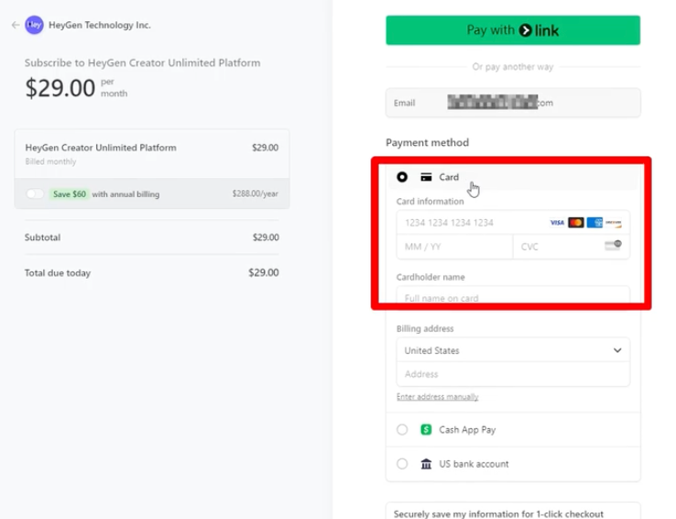Click the Subtotal label
Viewport: 676px width, 519px height.
(42, 237)
